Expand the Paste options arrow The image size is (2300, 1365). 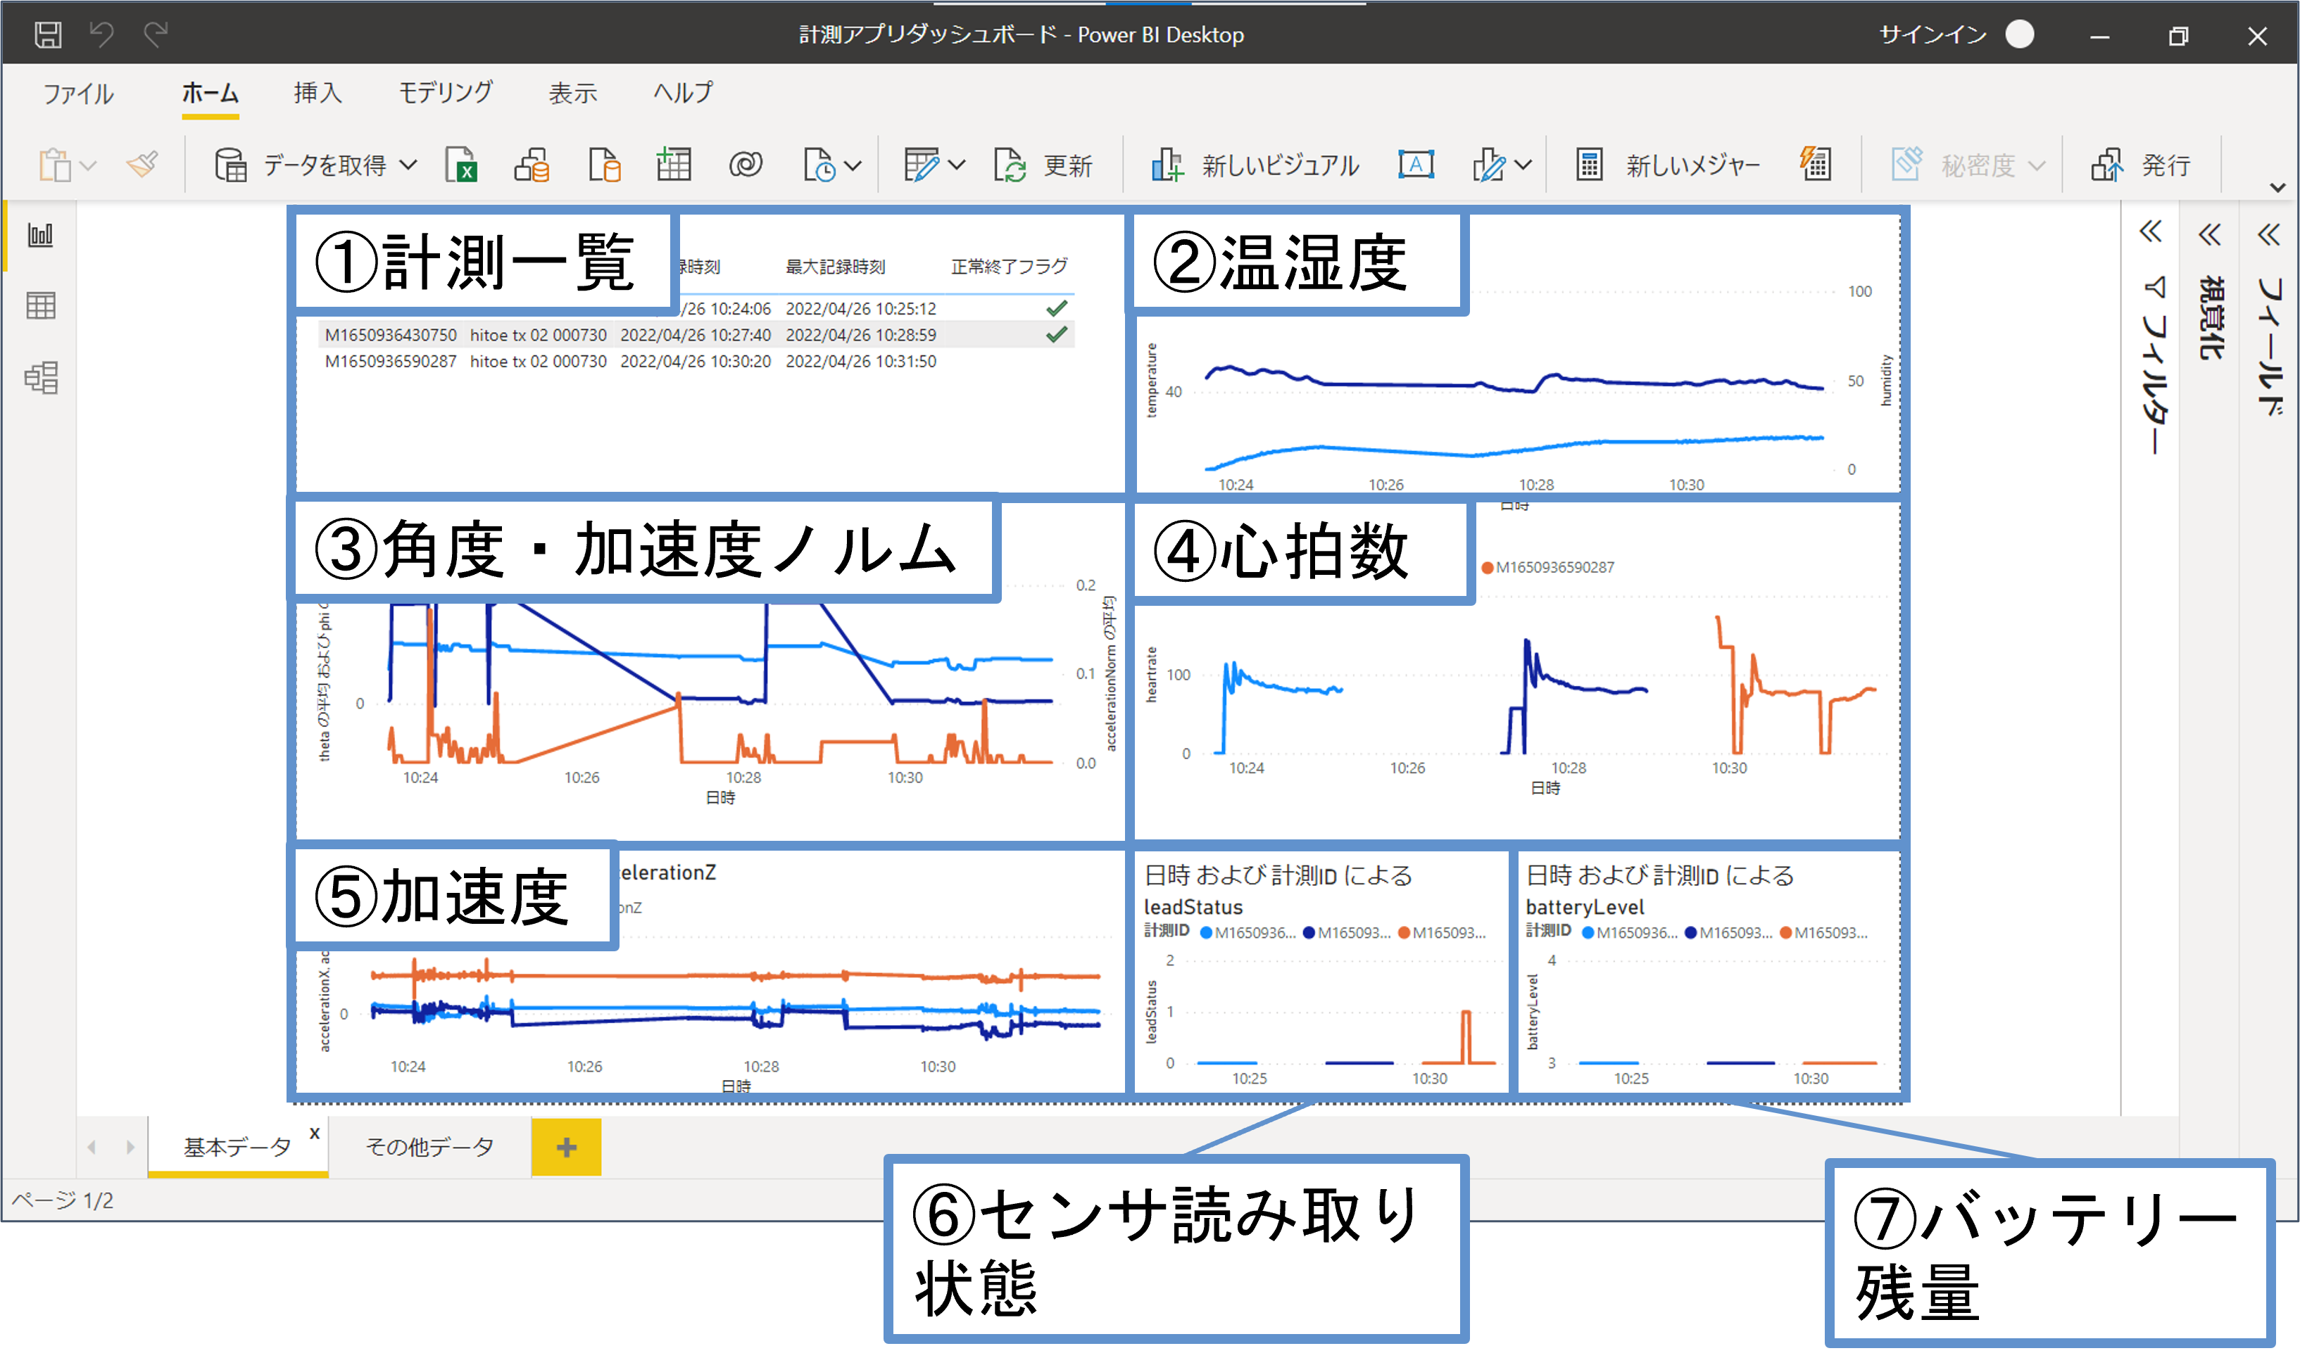pyautogui.click(x=89, y=167)
